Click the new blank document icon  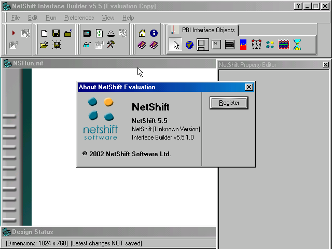click(x=45, y=33)
